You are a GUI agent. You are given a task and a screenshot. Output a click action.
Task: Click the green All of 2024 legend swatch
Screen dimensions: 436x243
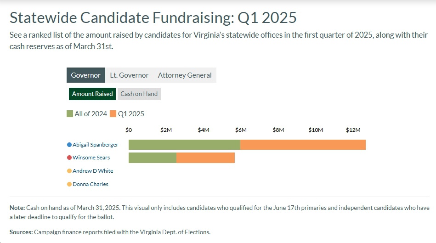coord(70,113)
